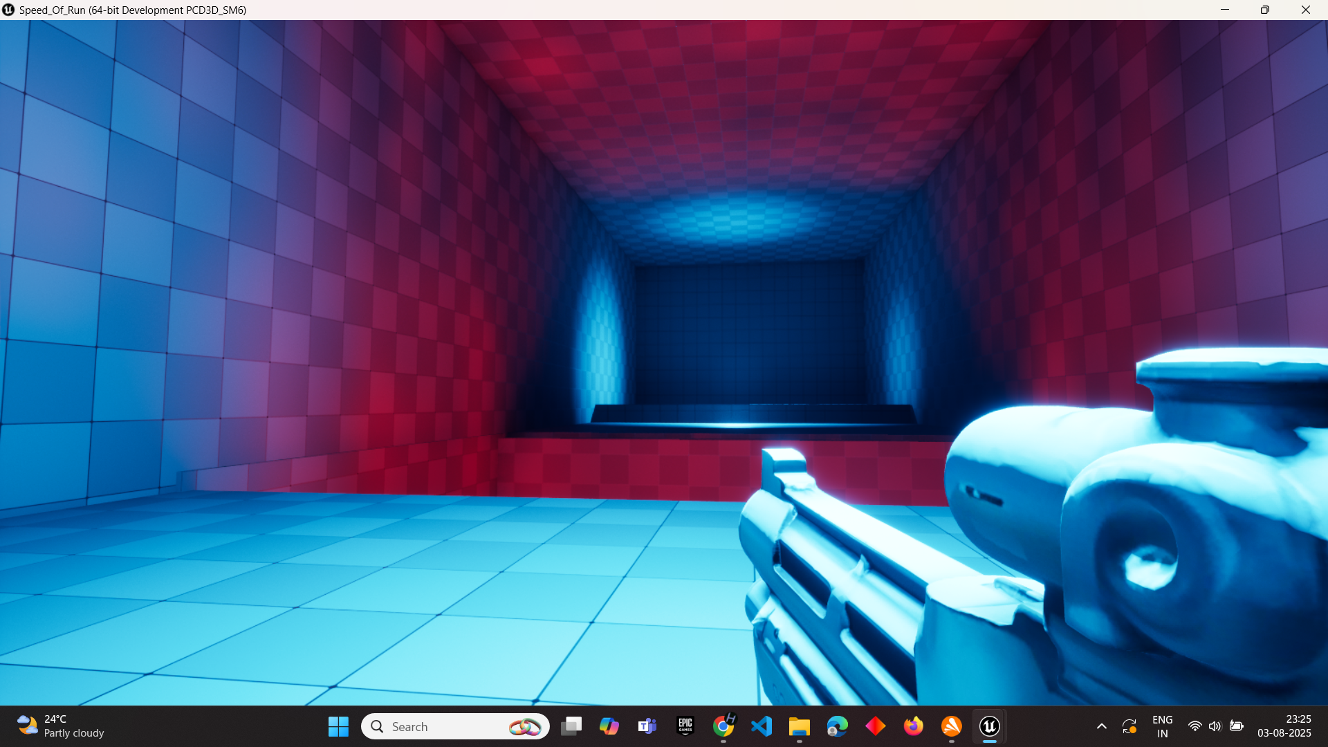Open the Copilot icon in the taskbar
1328x747 pixels.
click(x=609, y=726)
